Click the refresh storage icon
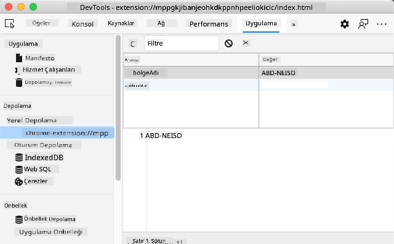The height and width of the screenshot is (244, 394). click(133, 44)
